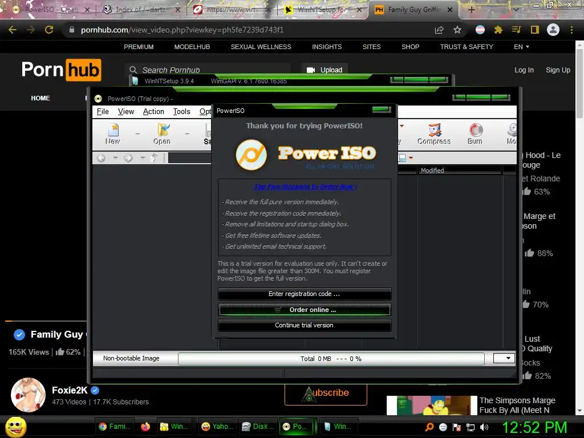Click the browser profile avatar icon
Viewport: 584px width, 438px height.
tap(553, 30)
